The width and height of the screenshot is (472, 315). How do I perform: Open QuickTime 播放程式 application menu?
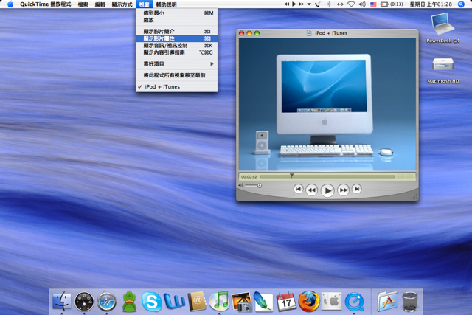[46, 4]
